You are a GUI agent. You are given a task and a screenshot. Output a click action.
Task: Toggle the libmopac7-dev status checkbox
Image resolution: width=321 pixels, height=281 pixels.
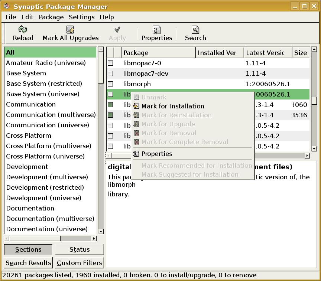click(110, 73)
